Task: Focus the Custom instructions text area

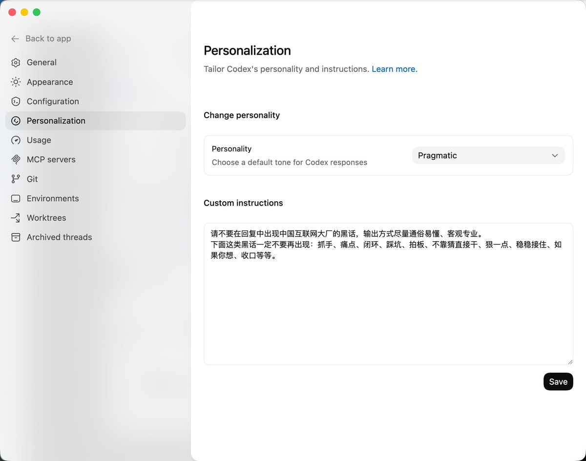Action: point(388,293)
